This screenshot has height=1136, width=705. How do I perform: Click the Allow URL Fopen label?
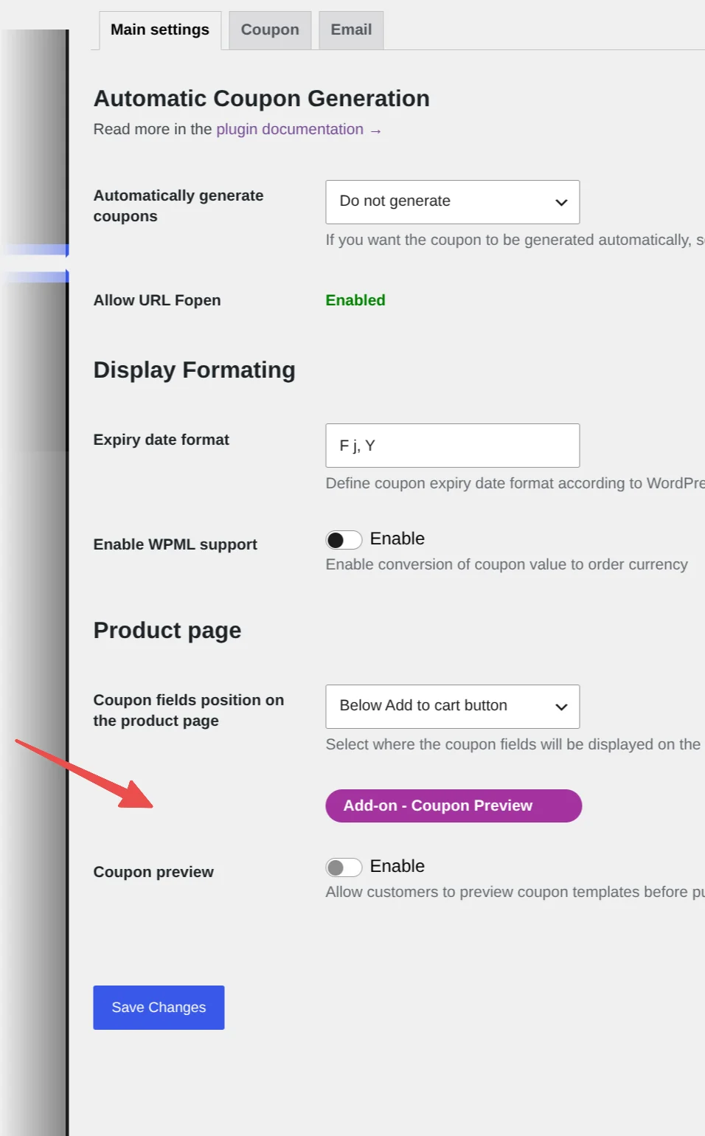[157, 300]
